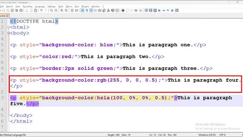
Task: Open the Run menu
Action: (77, 6)
